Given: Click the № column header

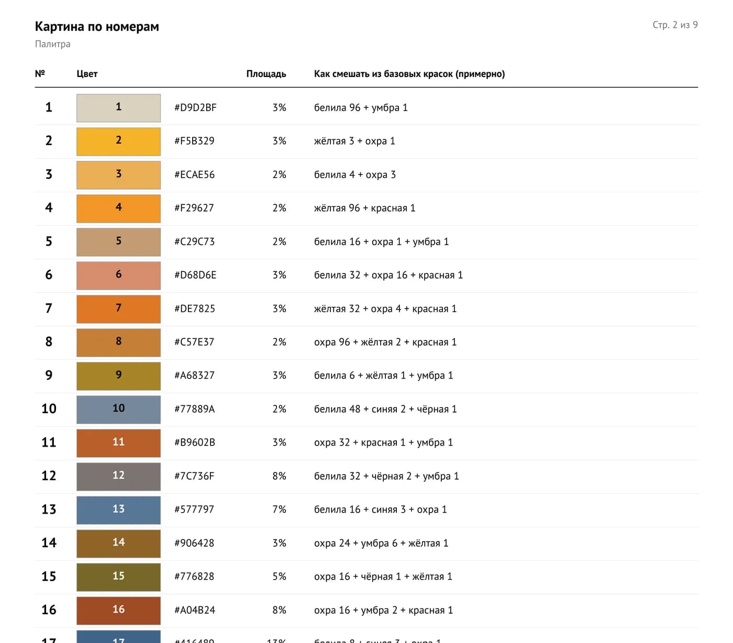Looking at the screenshot, I should [x=40, y=73].
